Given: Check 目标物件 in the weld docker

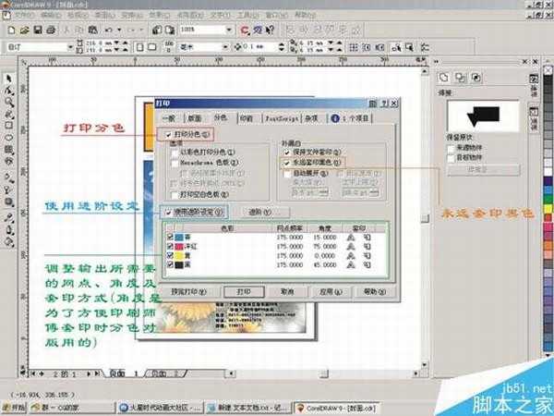Looking at the screenshot, I should tap(452, 158).
